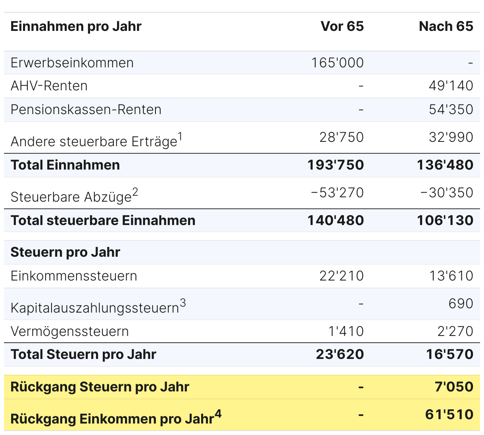Click the "Steuern pro Jahr" section heading
This screenshot has width=484, height=435.
pyautogui.click(x=65, y=252)
